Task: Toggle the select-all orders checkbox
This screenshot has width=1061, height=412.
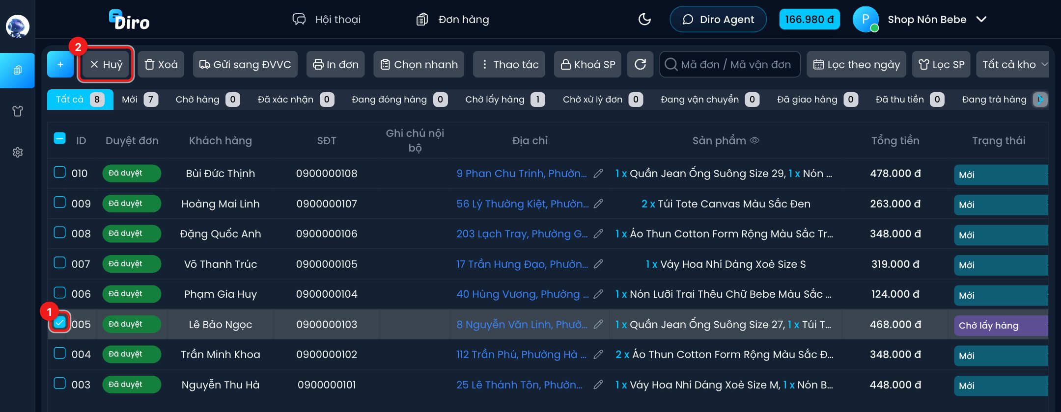Action: 59,138
